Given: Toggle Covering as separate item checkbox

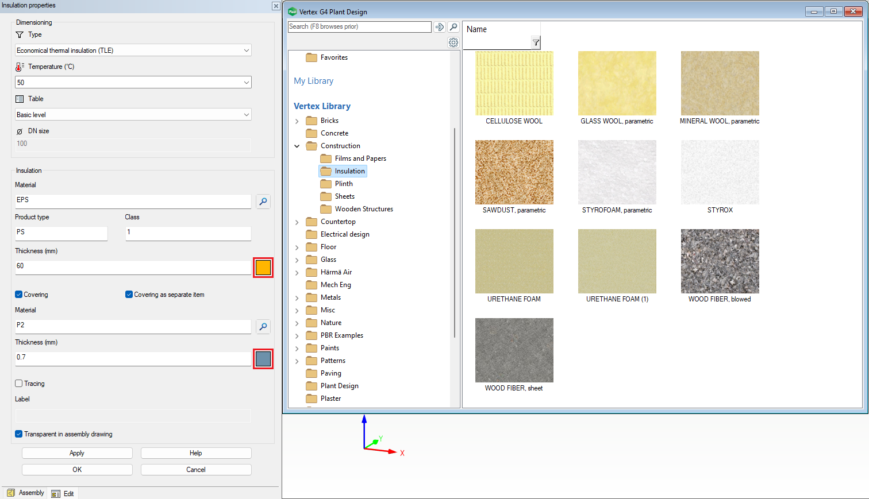Looking at the screenshot, I should (129, 295).
